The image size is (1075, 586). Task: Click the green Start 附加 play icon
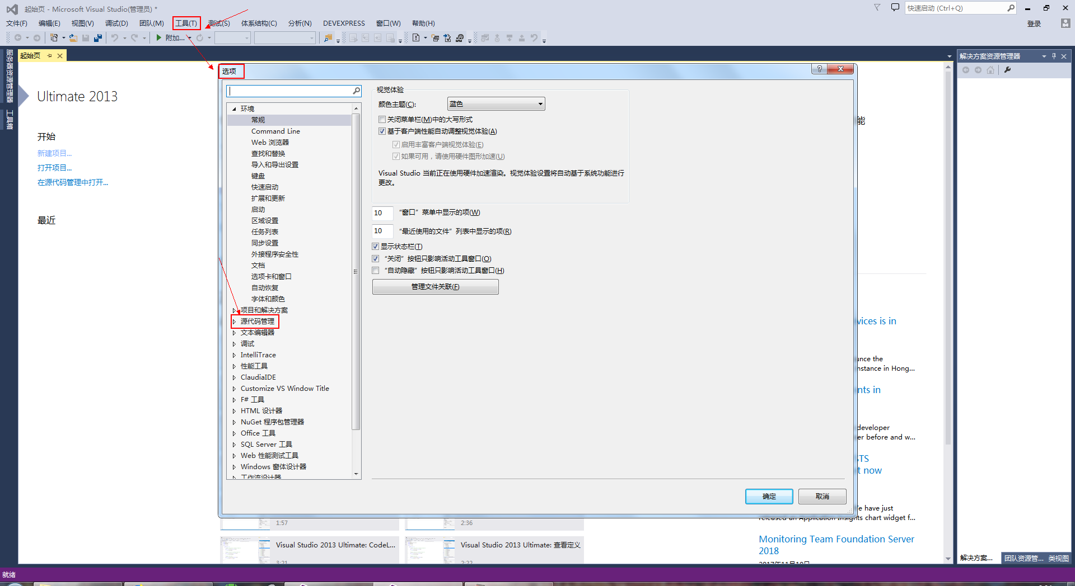point(159,38)
